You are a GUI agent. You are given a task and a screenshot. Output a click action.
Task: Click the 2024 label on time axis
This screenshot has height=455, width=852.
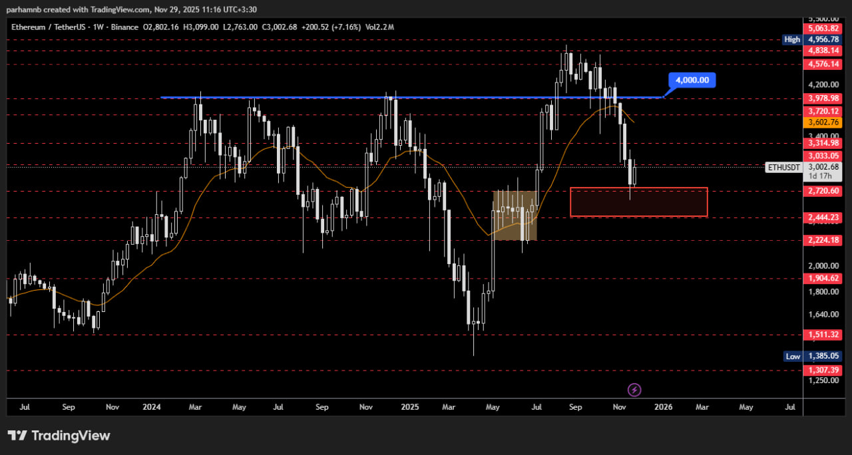[x=153, y=406]
